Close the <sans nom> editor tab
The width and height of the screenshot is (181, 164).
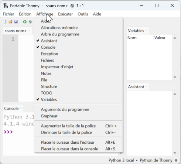tap(30, 30)
